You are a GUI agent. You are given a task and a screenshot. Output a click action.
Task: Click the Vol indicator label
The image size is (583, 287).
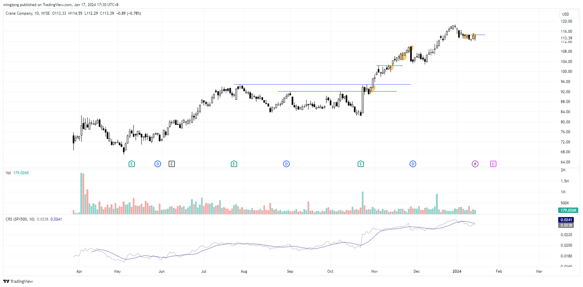click(x=8, y=172)
